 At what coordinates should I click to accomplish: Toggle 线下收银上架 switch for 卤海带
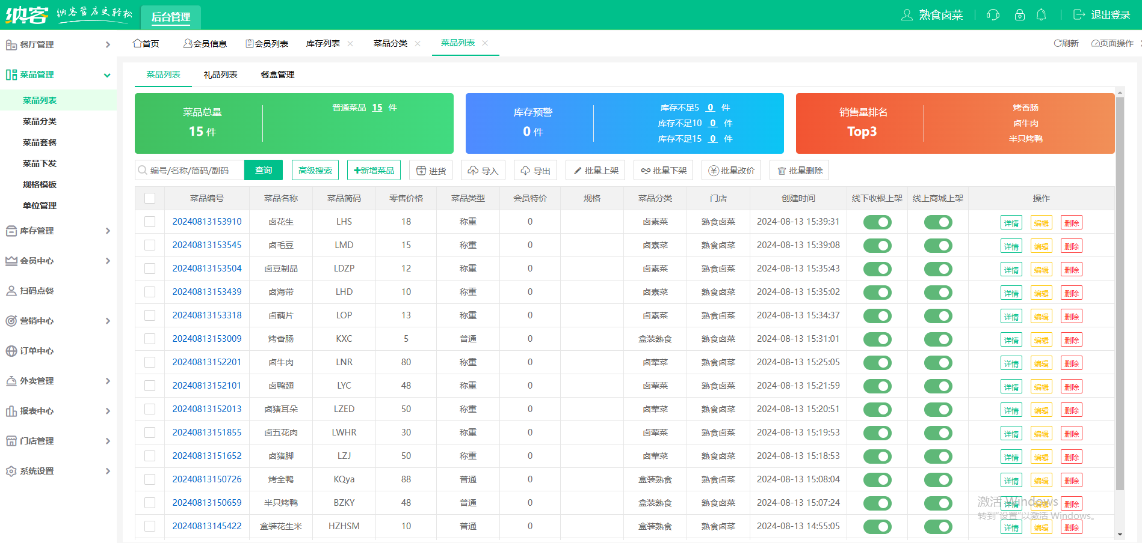877,293
